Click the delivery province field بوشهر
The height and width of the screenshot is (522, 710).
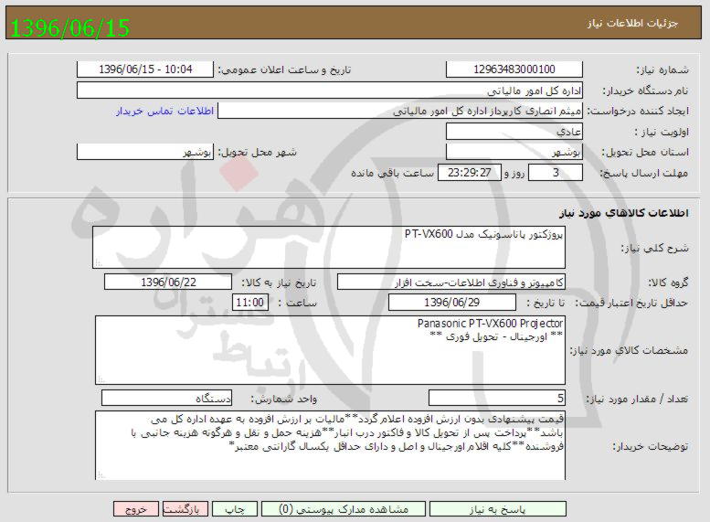[x=514, y=152]
